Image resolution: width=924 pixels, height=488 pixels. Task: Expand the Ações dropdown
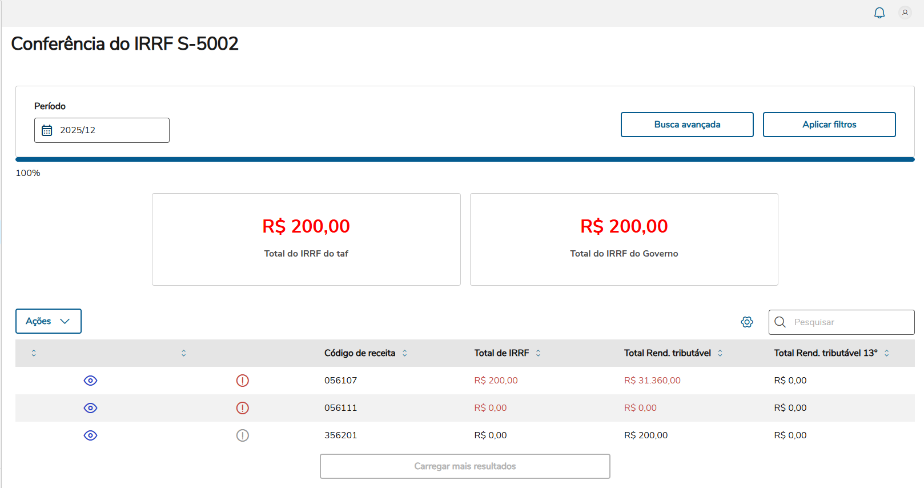coord(49,321)
